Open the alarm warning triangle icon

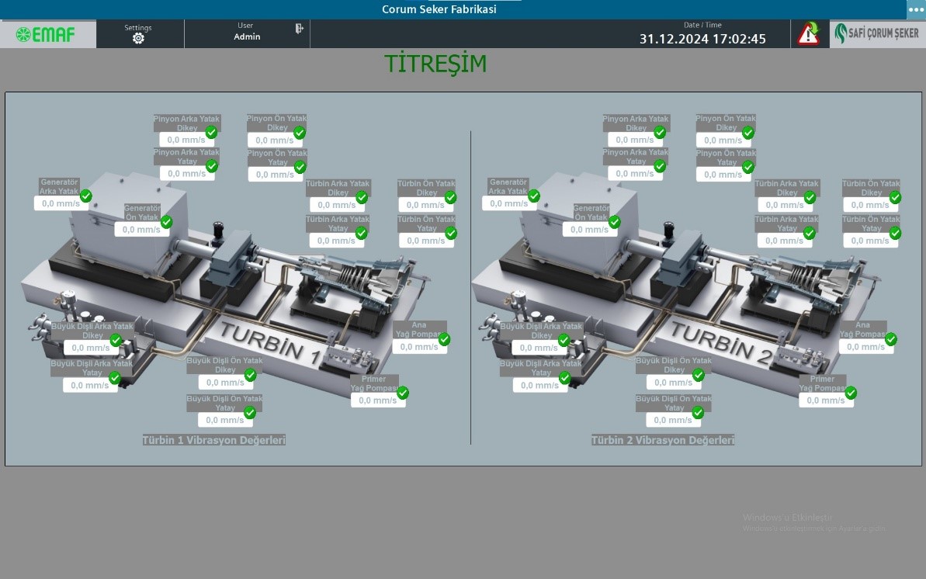pos(809,34)
